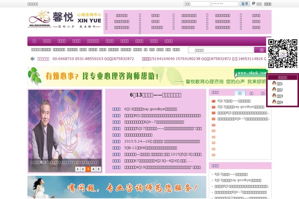Click the 'XIN YUE' text in the header
This screenshot has height=199, width=299.
(x=89, y=20)
